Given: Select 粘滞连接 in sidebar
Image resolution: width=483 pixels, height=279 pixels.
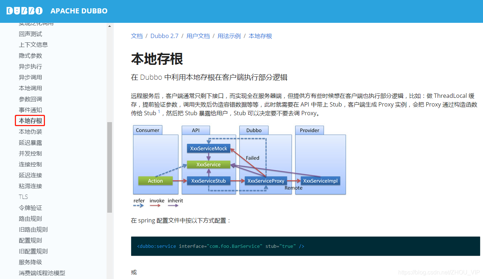Looking at the screenshot, I should pos(30,186).
